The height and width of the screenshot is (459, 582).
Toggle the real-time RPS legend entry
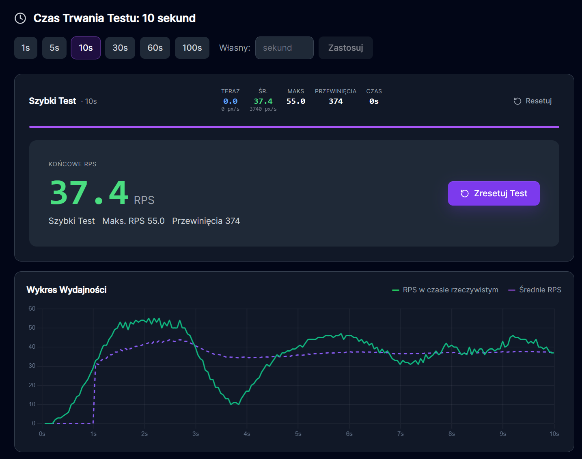445,290
